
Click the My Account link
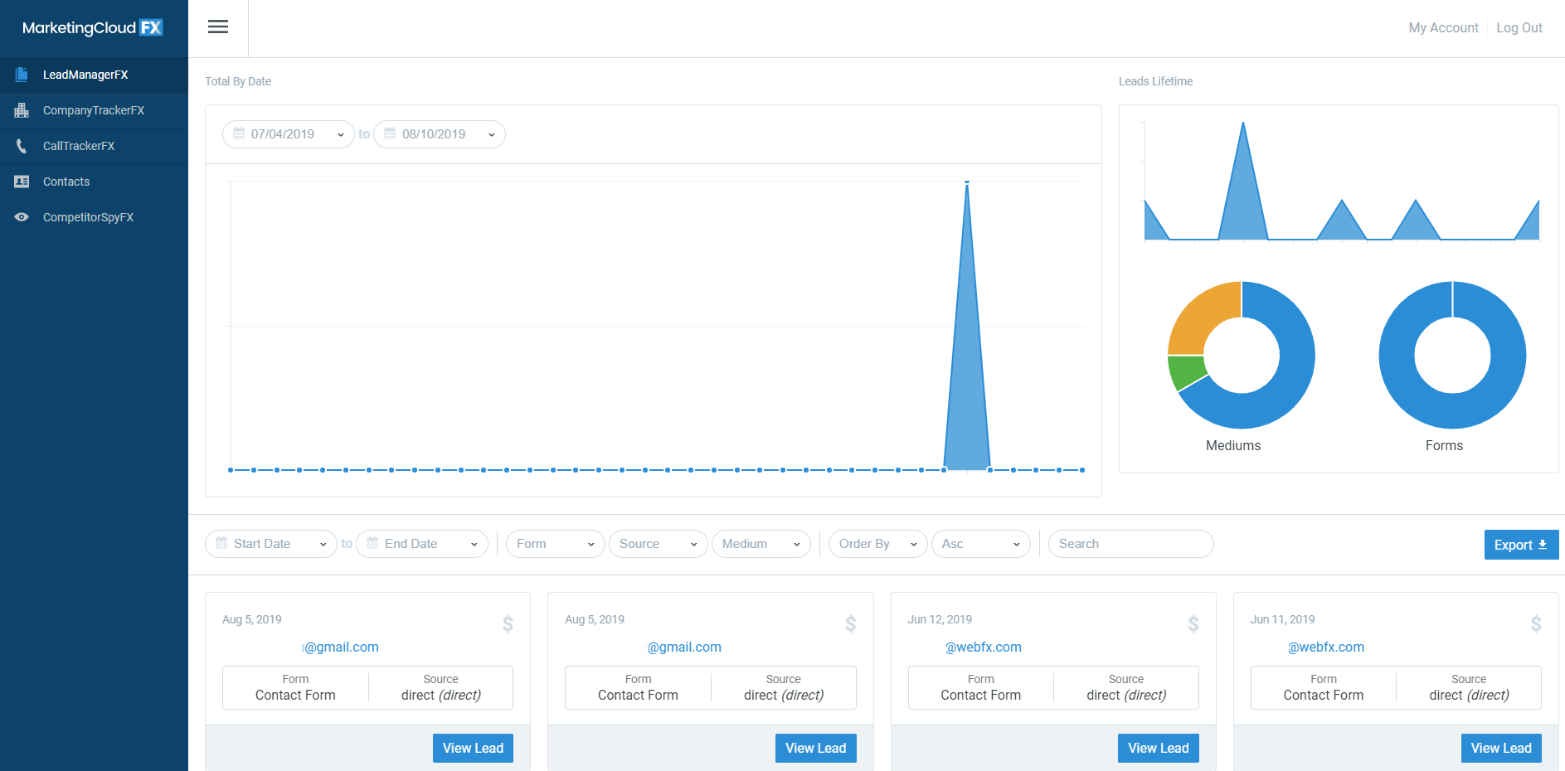pyautogui.click(x=1443, y=27)
